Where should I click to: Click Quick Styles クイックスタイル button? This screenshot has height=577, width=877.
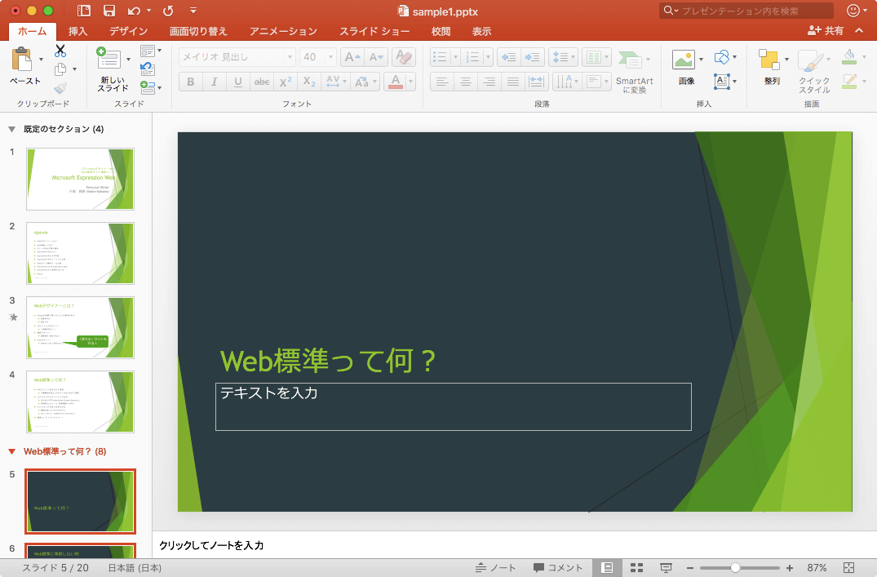tap(814, 71)
